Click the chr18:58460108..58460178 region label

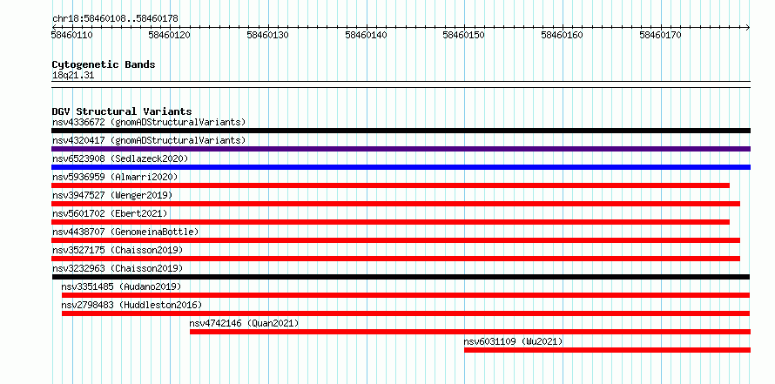(115, 18)
